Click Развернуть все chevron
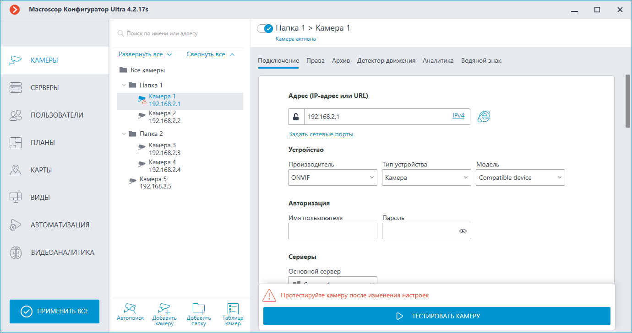Viewport: 632px width, 333px height. pos(169,54)
